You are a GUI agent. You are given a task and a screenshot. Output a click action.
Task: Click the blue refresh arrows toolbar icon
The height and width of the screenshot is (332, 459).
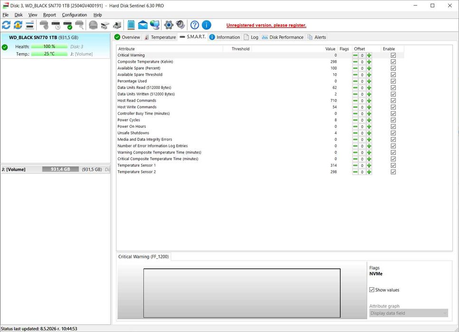6,25
